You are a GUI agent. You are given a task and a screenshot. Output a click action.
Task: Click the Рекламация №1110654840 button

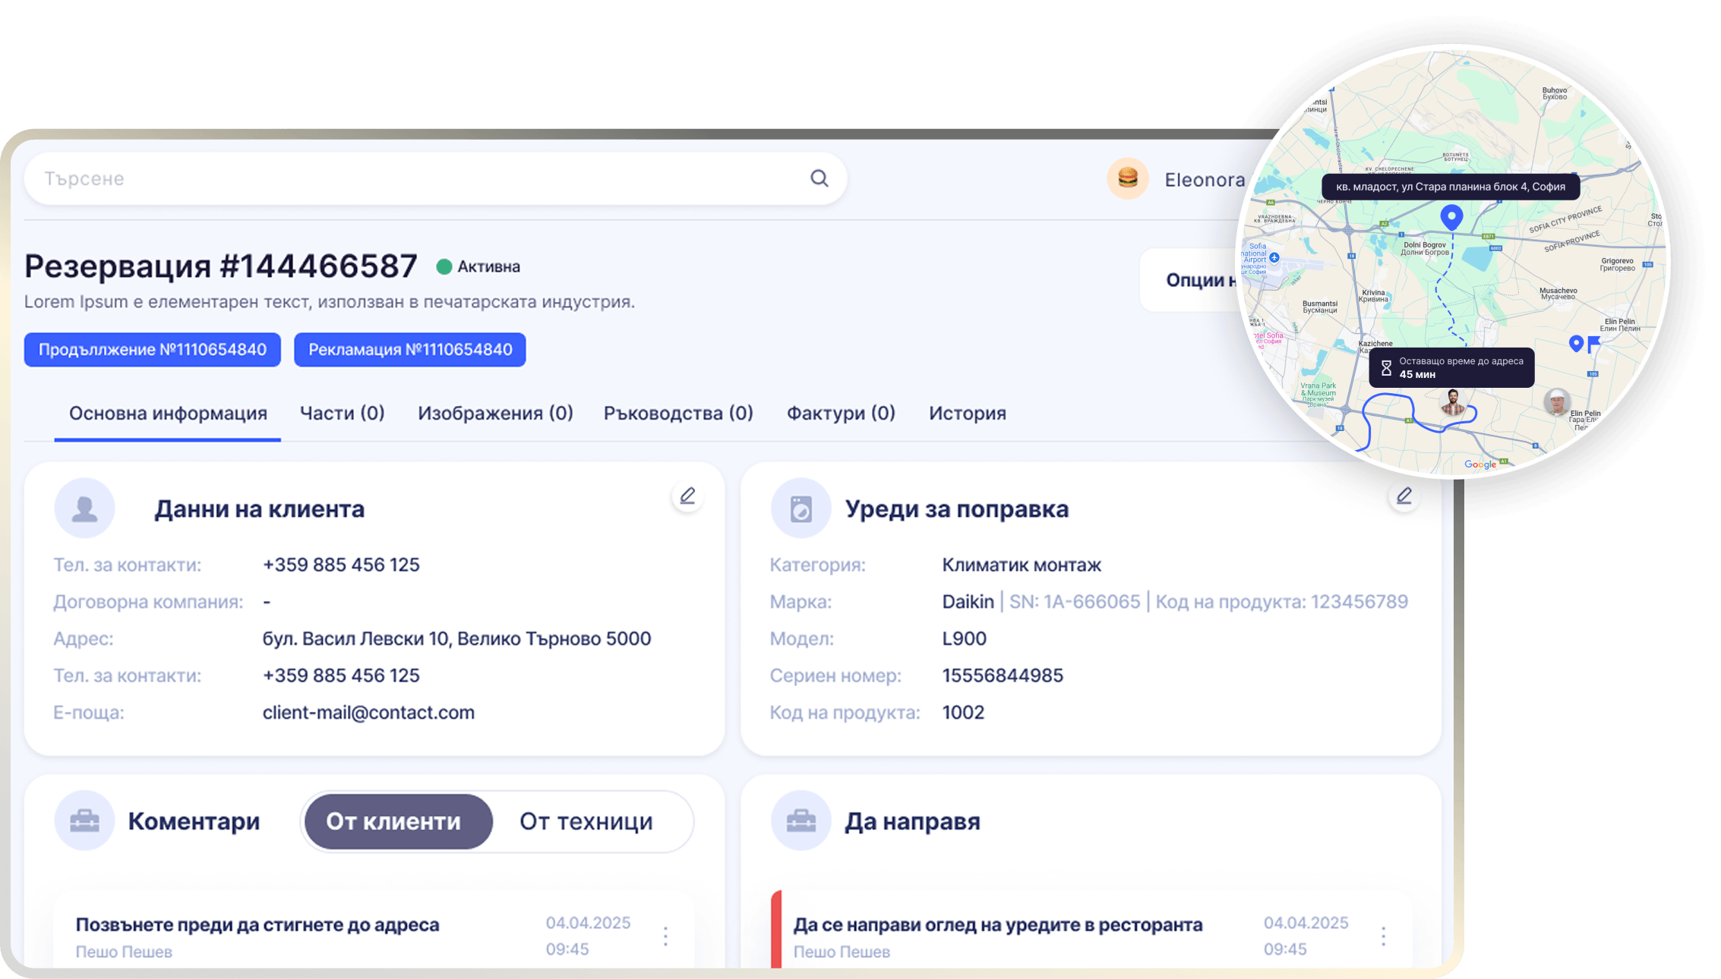click(x=410, y=350)
